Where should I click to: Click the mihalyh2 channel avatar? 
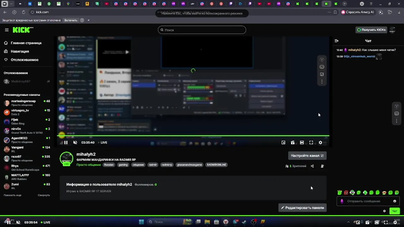click(67, 159)
